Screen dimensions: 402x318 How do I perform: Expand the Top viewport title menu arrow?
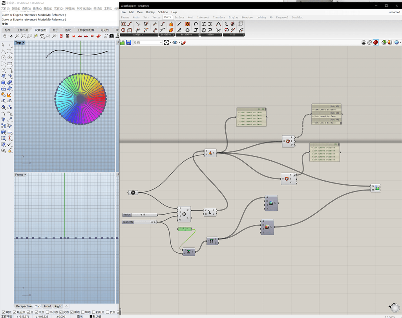(24, 42)
